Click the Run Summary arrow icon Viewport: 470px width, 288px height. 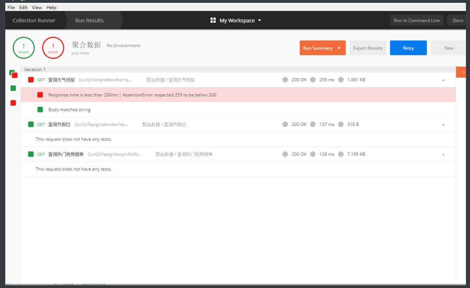[x=339, y=48]
